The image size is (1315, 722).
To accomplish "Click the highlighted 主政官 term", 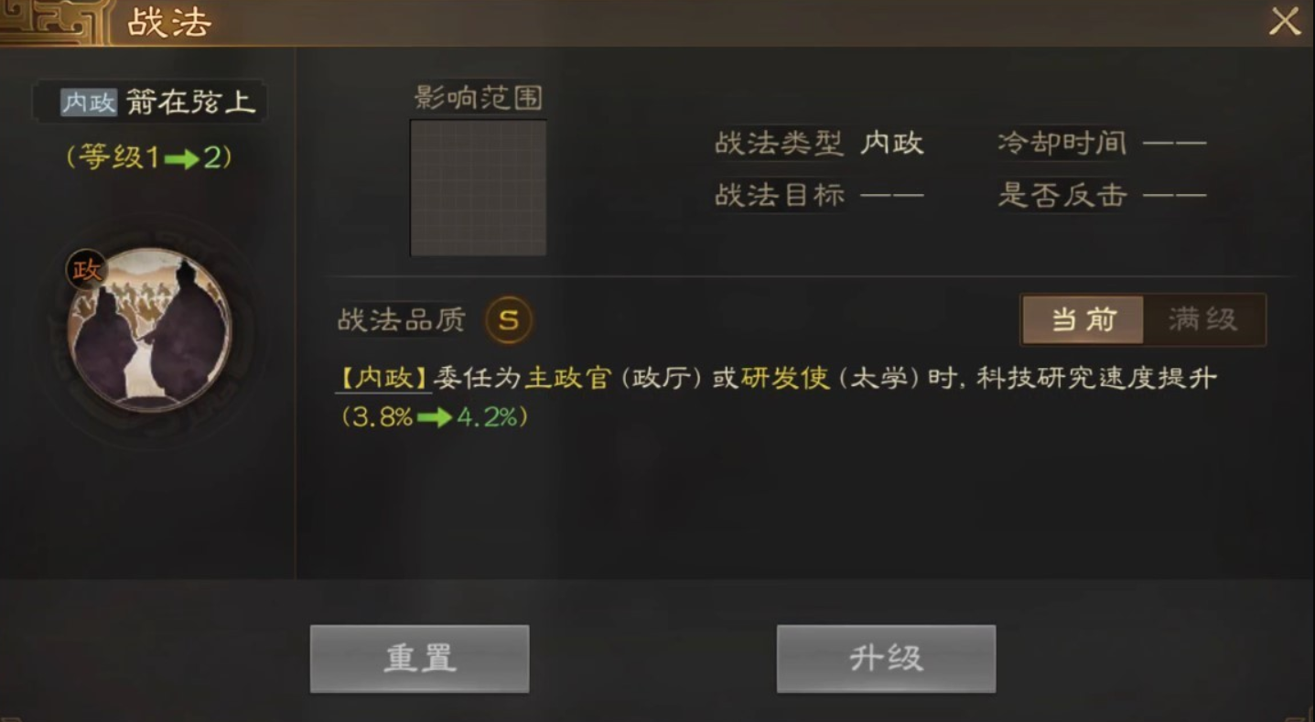I will tap(567, 378).
